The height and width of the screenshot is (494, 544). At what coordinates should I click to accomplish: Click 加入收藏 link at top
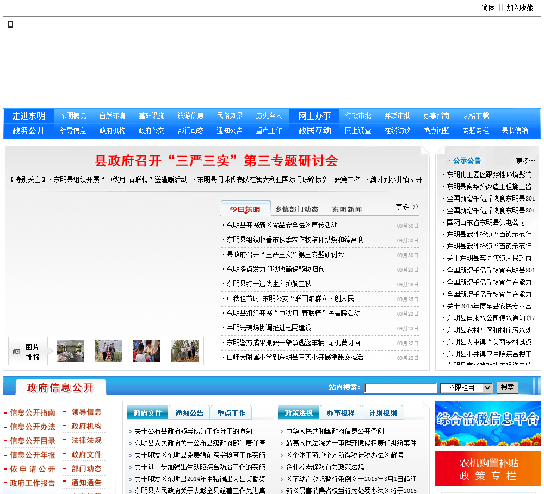pyautogui.click(x=520, y=8)
